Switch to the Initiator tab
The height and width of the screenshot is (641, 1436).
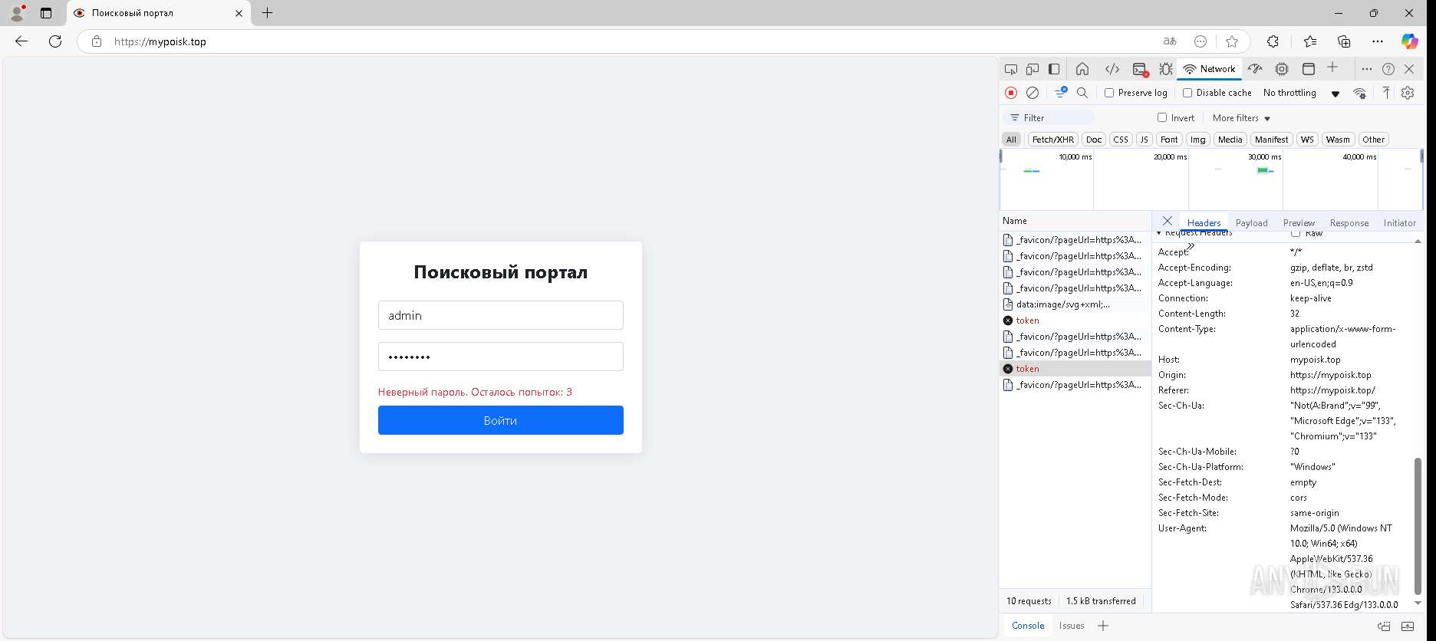pos(1399,223)
